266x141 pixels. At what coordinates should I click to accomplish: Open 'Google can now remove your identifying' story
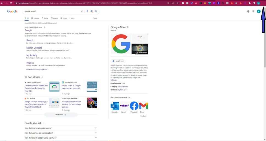tap(36, 104)
